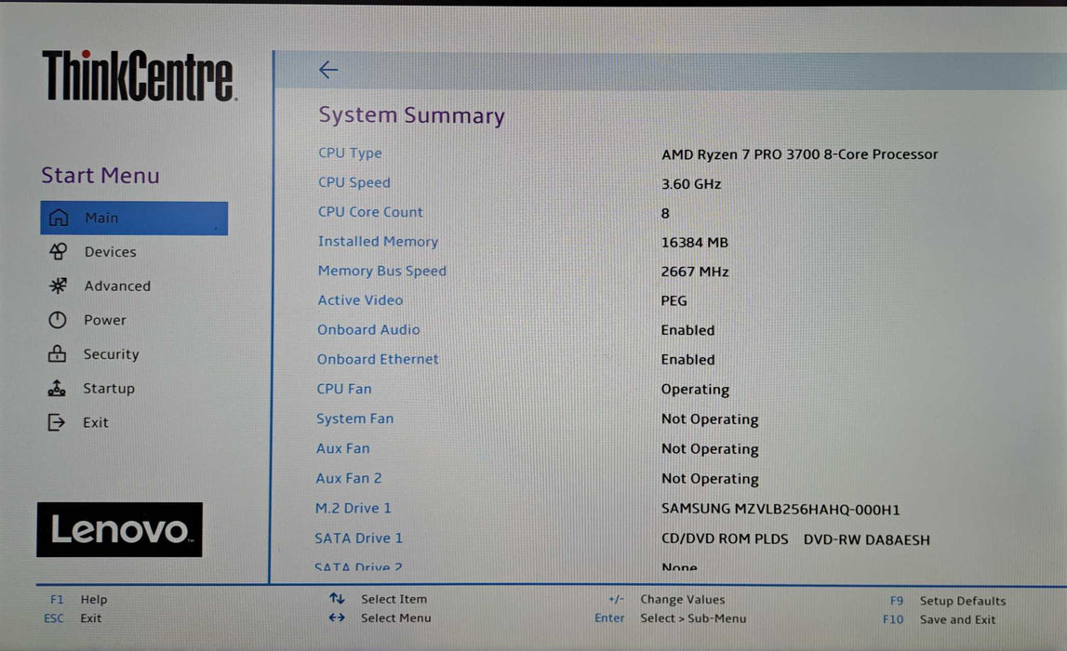The image size is (1067, 651).
Task: Click Not Operating value for Aux Fan 2
Action: [710, 479]
